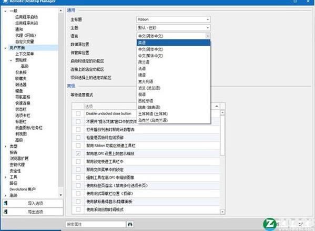
Task: Uncheck 禁用高 DPI 设置上的显示缩放
Action: (x=78, y=154)
